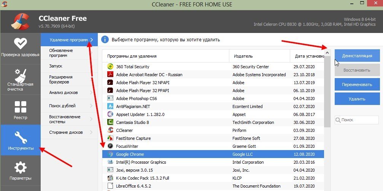
Task: Click publisher The Document Foundation
Action: pos(256,186)
